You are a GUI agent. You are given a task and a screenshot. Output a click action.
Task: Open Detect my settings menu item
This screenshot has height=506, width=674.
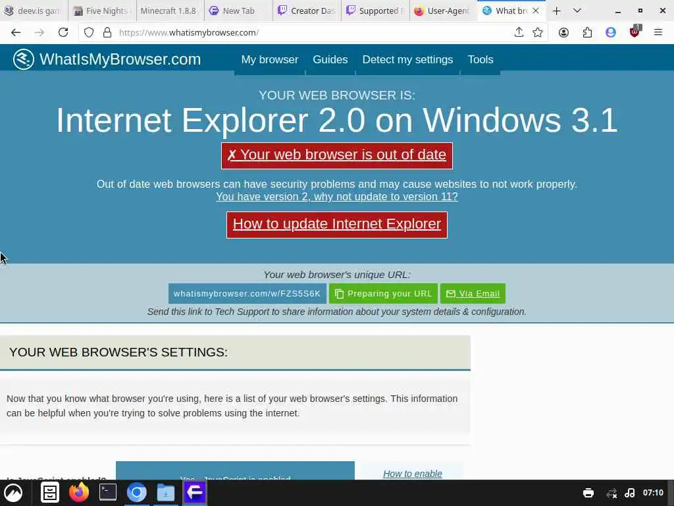[407, 60]
